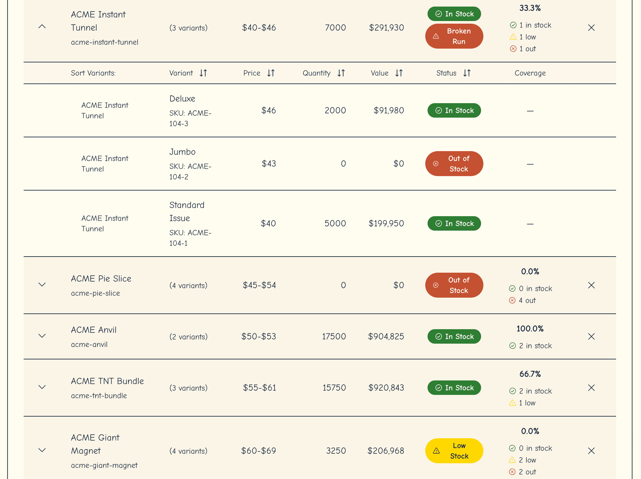Click the Broken Run badge on ACME Instant Tunnel
This screenshot has width=641, height=479.
[x=454, y=36]
